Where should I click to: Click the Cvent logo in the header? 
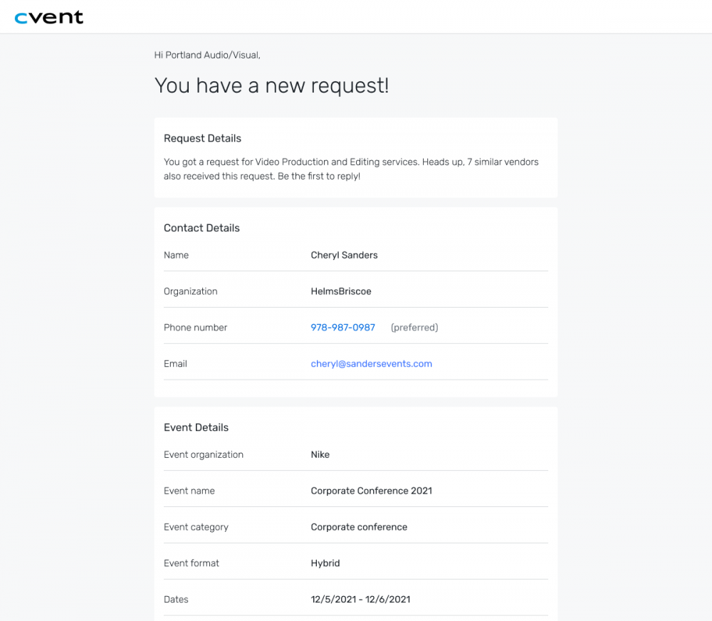(x=49, y=17)
